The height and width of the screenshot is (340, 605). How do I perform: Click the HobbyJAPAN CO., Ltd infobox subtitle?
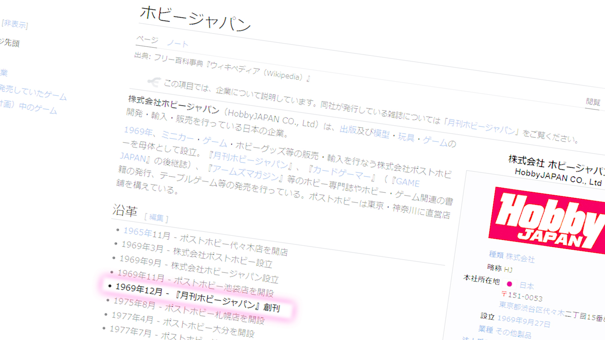[x=558, y=177]
